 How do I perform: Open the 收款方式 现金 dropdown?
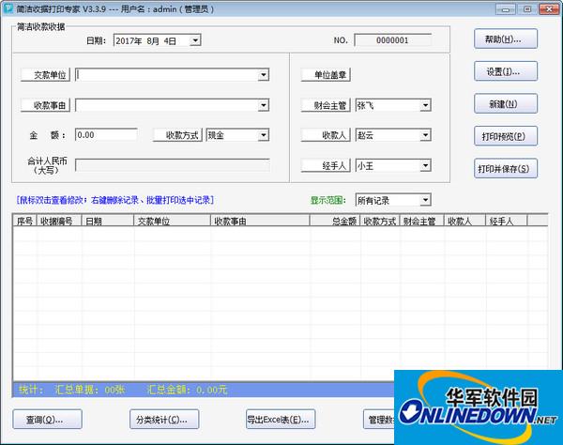click(x=264, y=135)
